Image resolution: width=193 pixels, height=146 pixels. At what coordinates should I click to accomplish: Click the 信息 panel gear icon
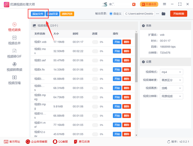pyautogui.click(x=143, y=26)
